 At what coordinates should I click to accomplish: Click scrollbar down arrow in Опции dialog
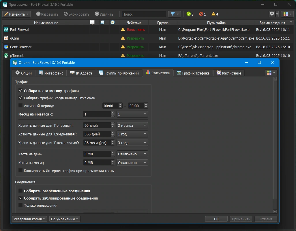coord(275,211)
